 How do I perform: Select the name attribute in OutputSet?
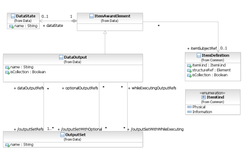coord(19,144)
